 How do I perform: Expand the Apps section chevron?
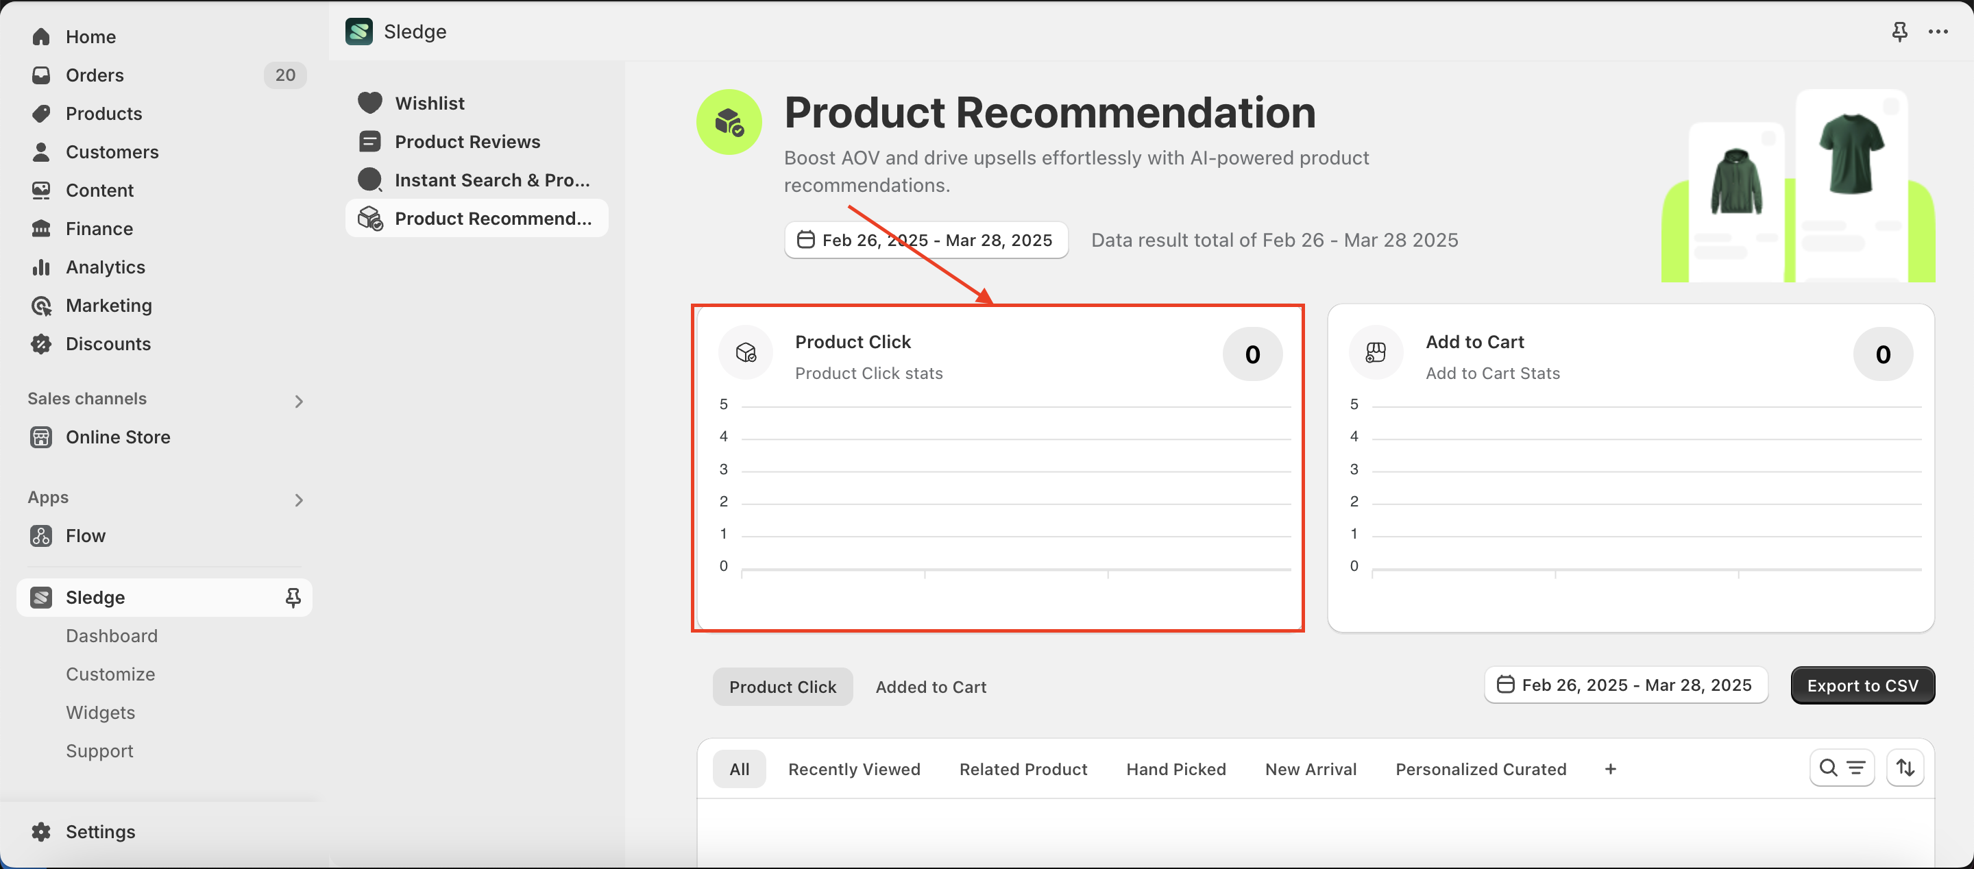(x=299, y=500)
